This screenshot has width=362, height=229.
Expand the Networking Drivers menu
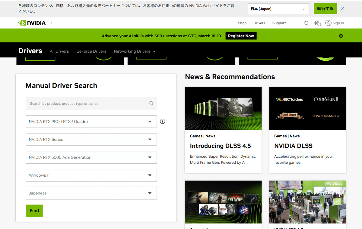[135, 51]
